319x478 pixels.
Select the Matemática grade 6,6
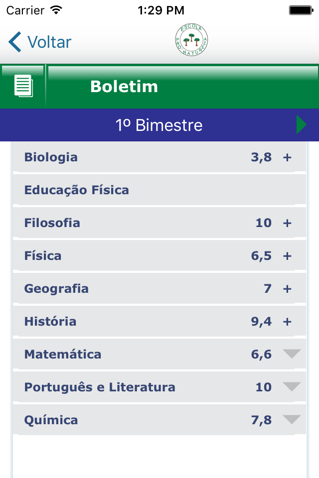point(261,355)
